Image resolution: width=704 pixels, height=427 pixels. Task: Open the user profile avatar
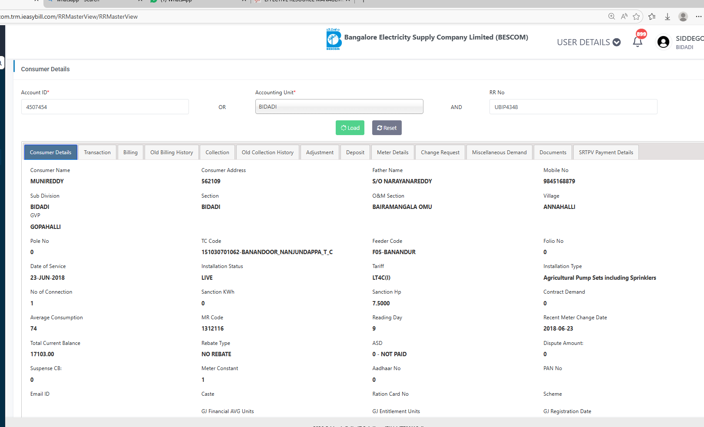663,42
